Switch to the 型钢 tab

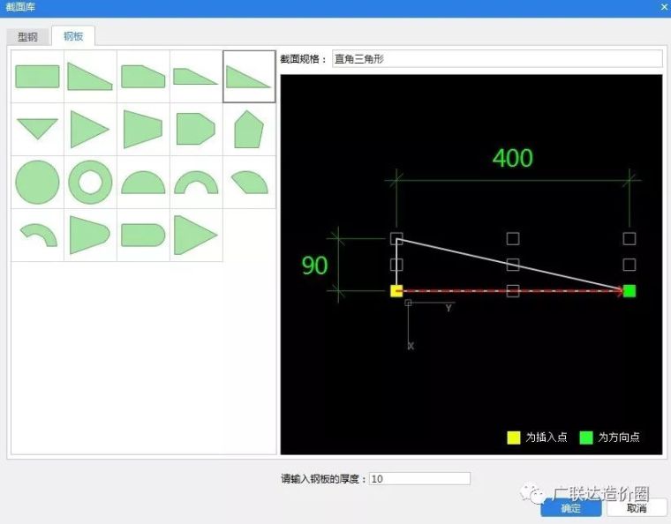[x=28, y=37]
